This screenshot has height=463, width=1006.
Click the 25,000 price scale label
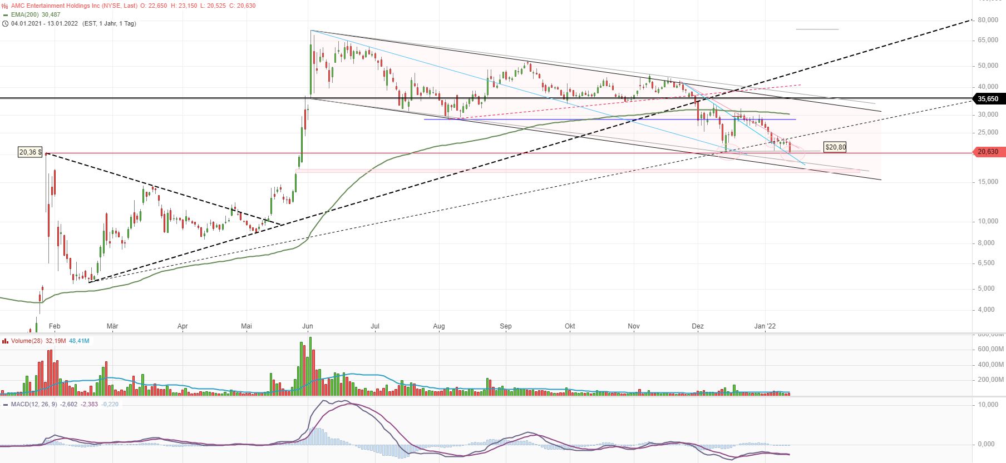point(988,132)
